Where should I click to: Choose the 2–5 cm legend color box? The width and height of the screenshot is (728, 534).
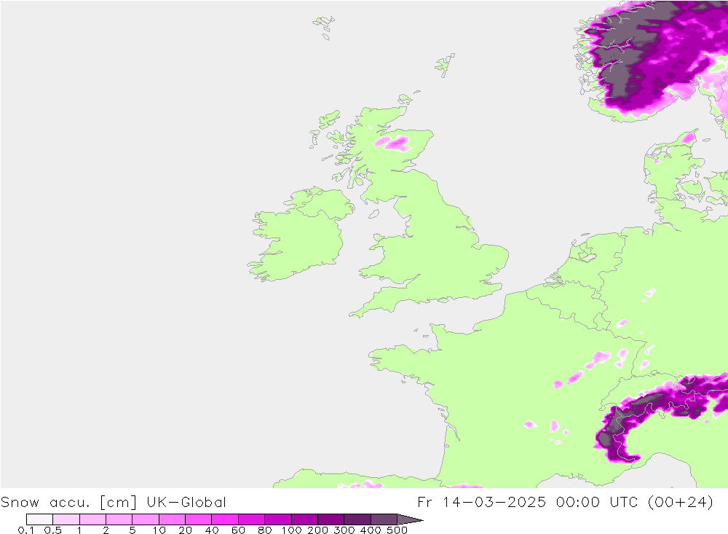click(119, 519)
